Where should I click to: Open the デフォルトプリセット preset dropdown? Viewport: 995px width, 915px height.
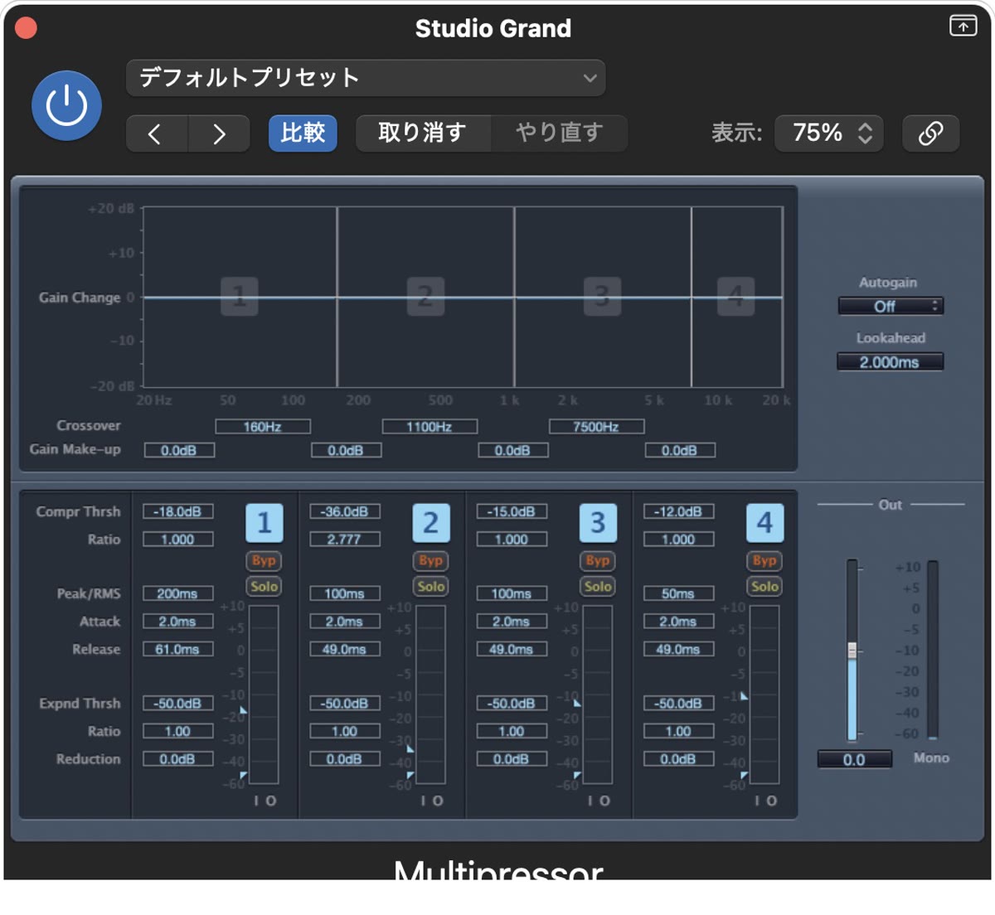tap(366, 78)
